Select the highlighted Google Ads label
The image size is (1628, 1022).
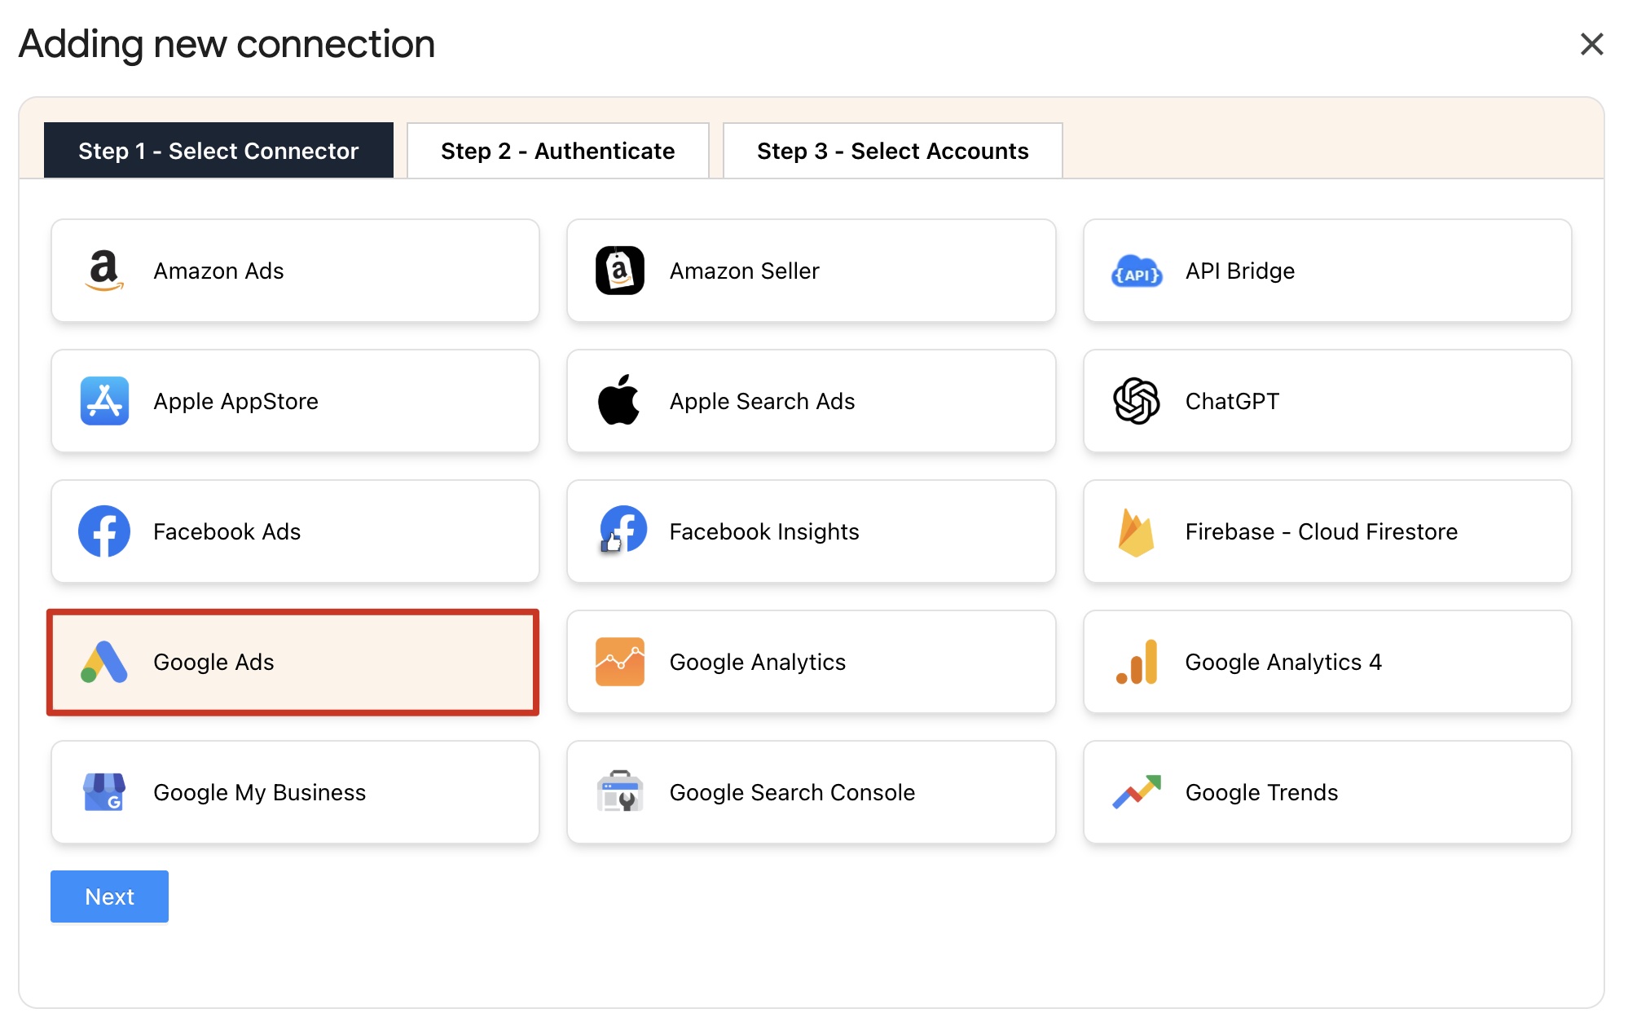click(x=213, y=663)
